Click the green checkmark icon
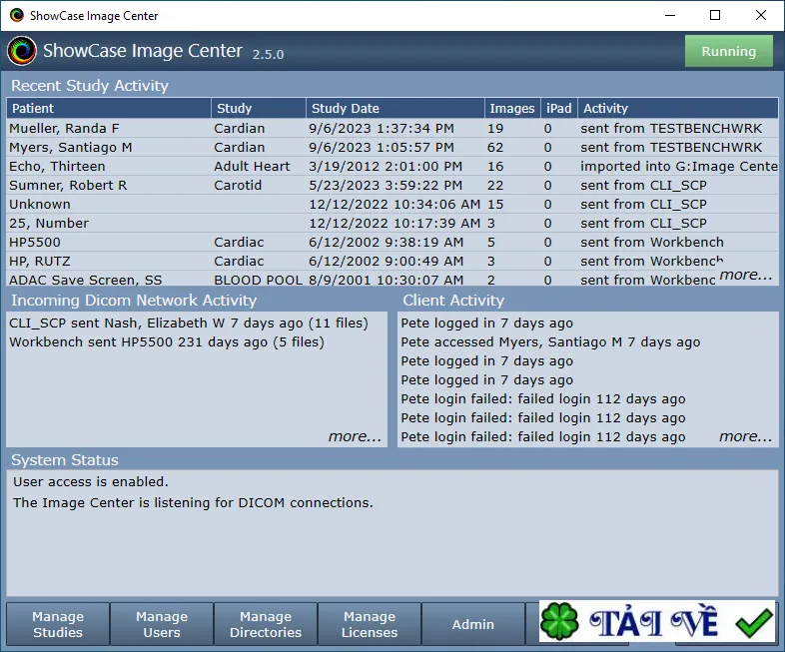 pyautogui.click(x=753, y=623)
